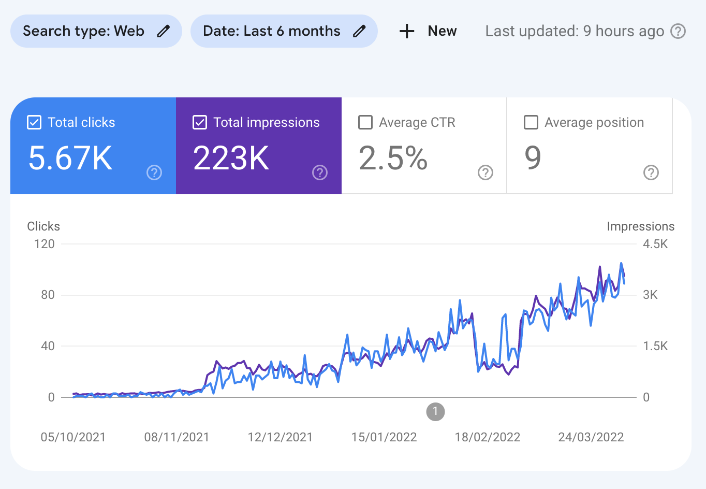Select the 223K total impressions value

(231, 158)
